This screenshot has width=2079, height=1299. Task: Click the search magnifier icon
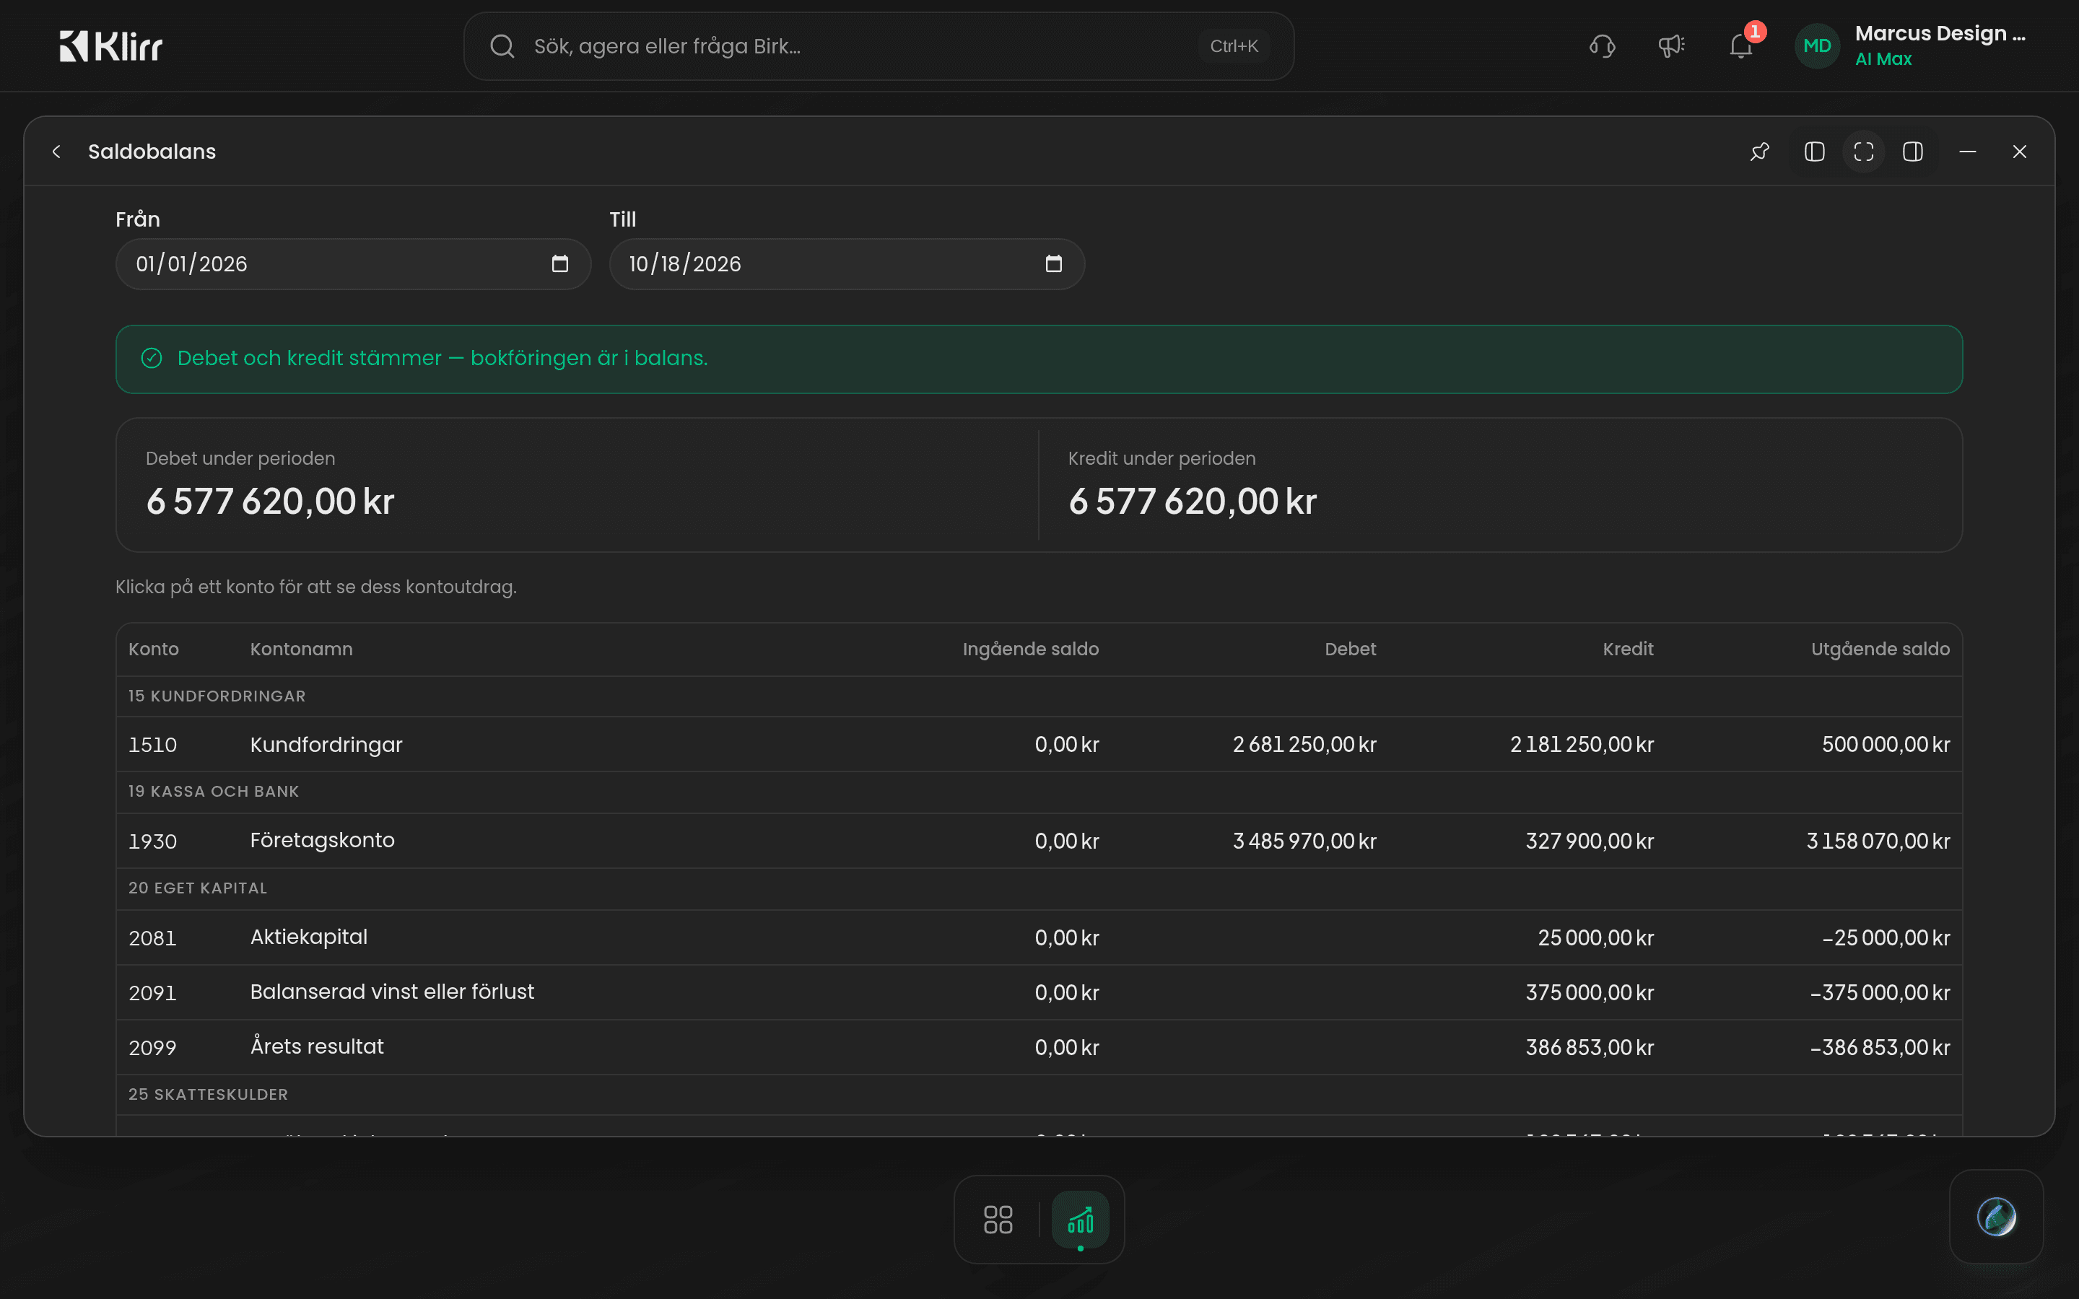(x=502, y=46)
